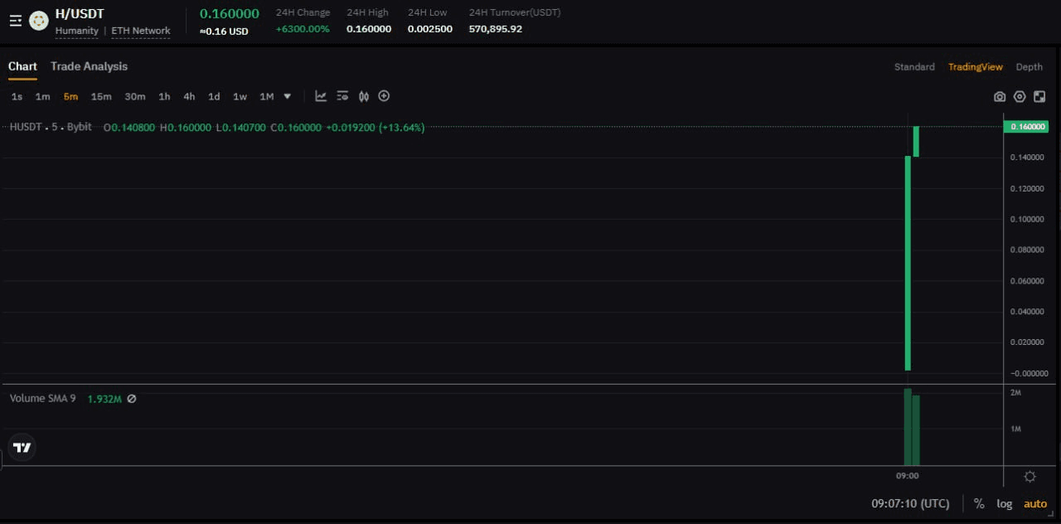Select the 30m timeframe
This screenshot has height=524, width=1061.
(135, 97)
